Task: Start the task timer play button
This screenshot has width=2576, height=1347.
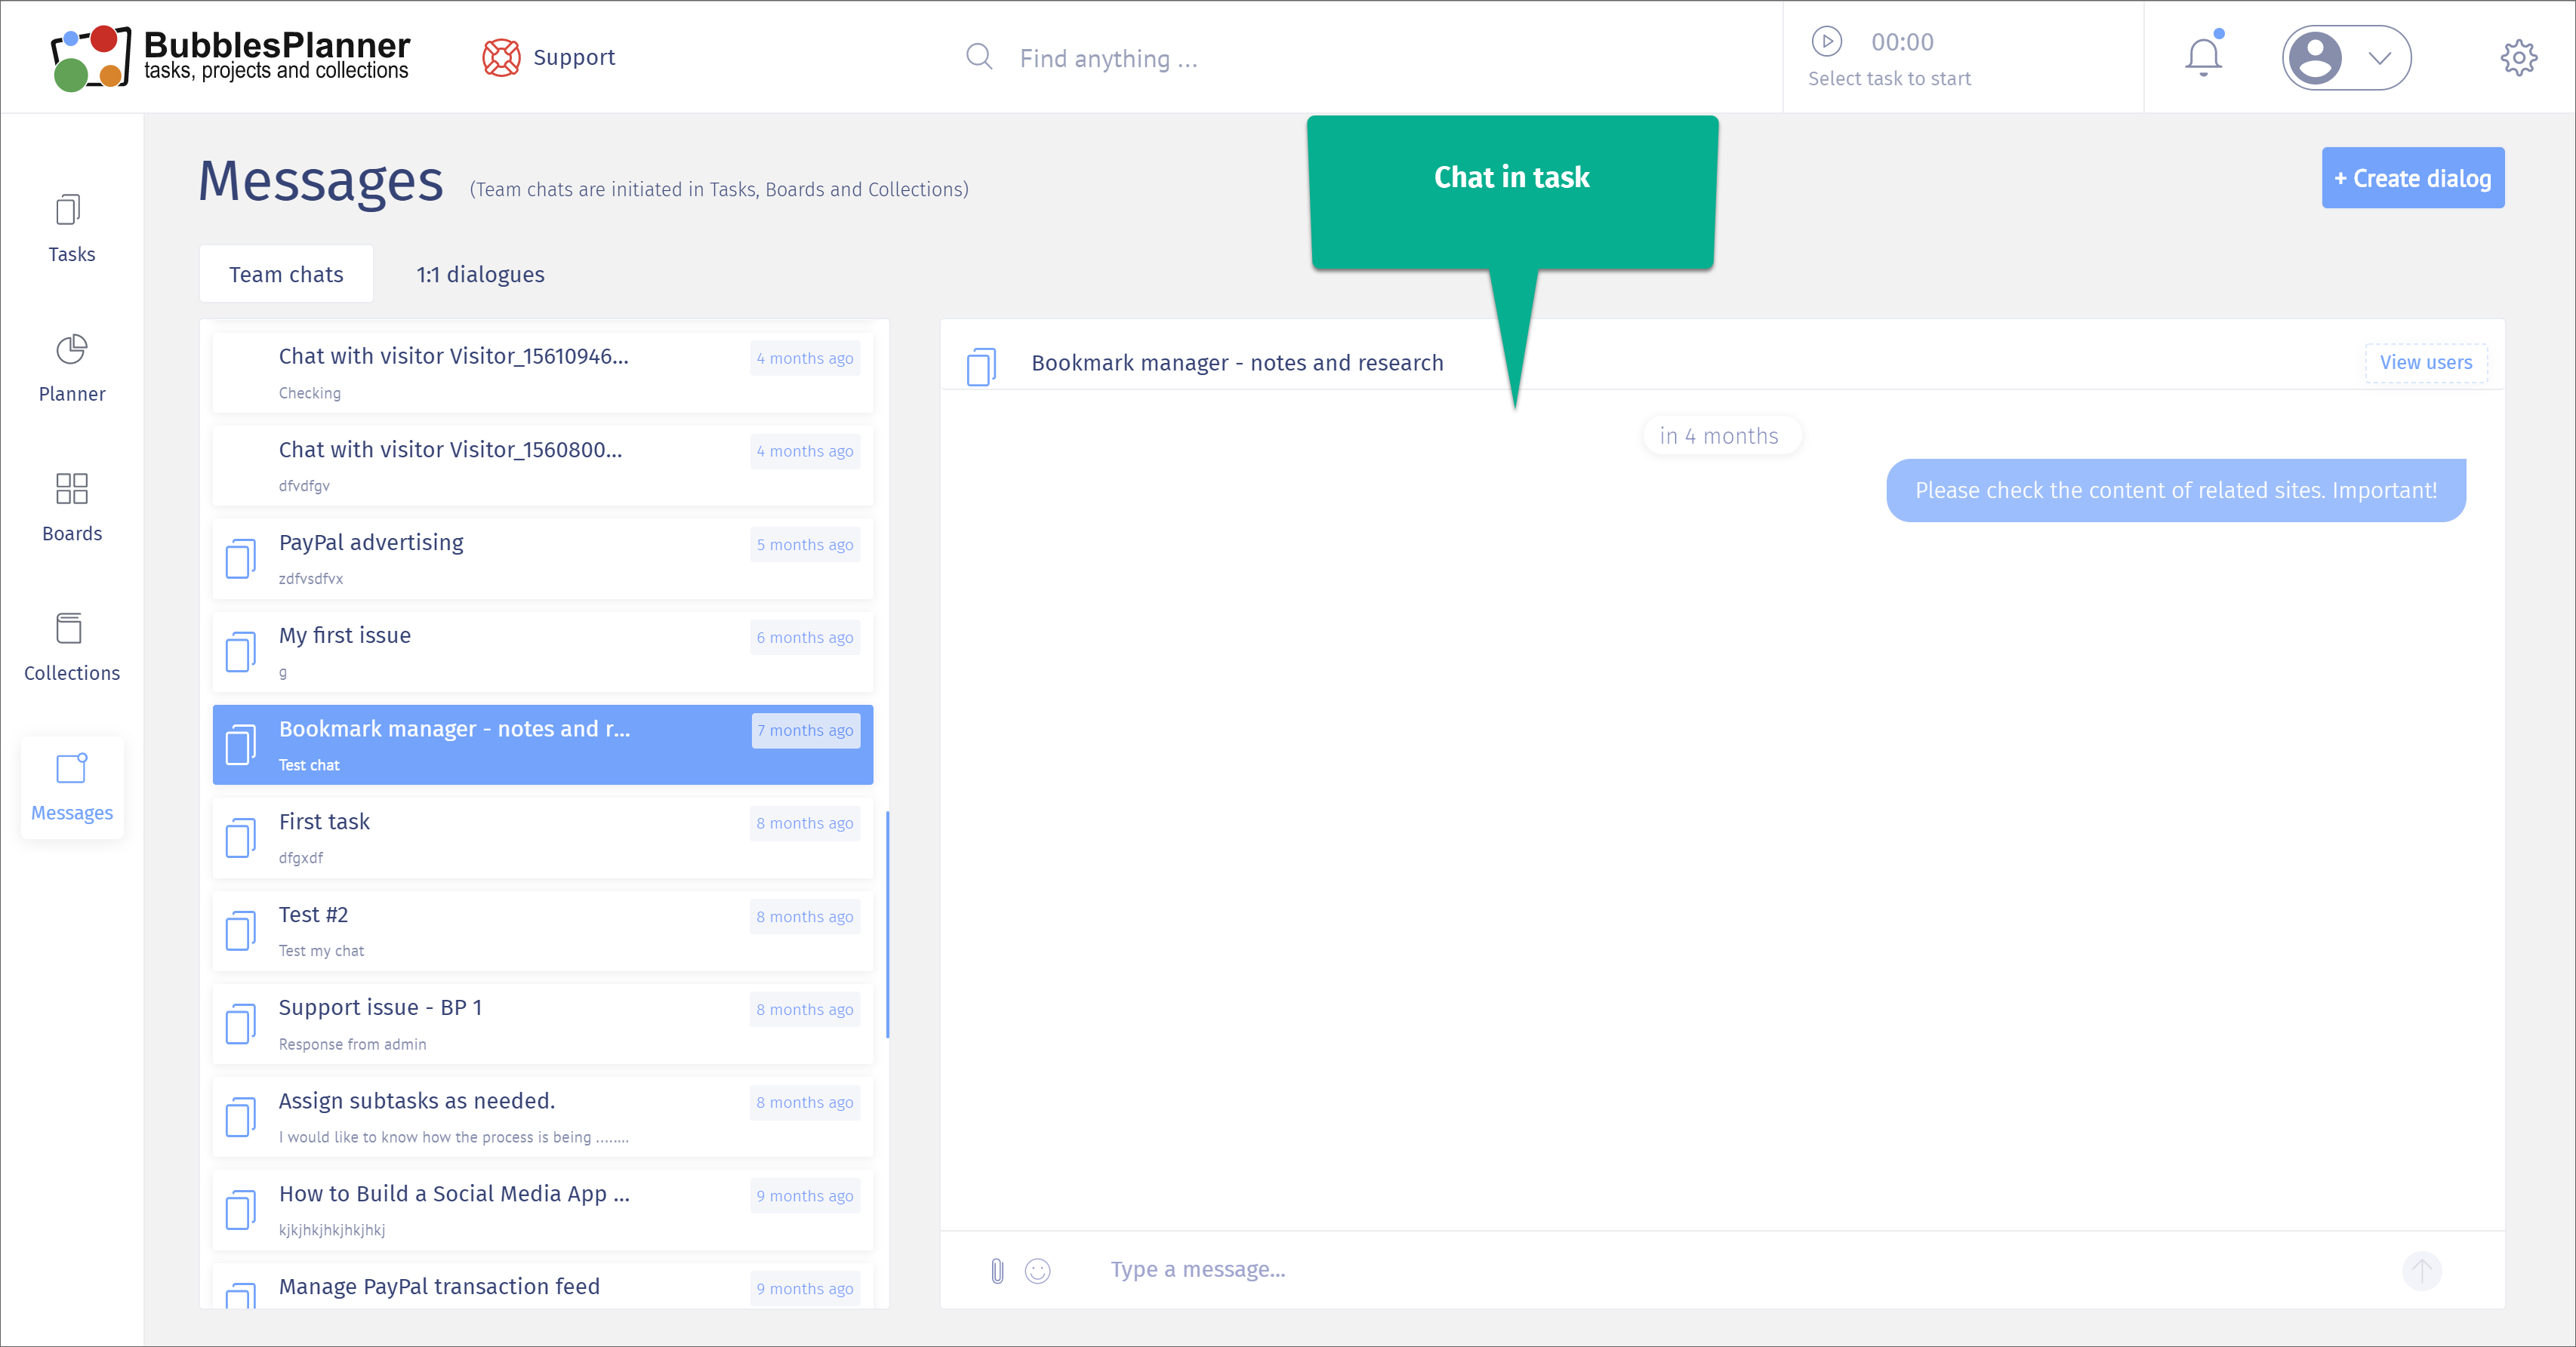Action: click(1826, 41)
